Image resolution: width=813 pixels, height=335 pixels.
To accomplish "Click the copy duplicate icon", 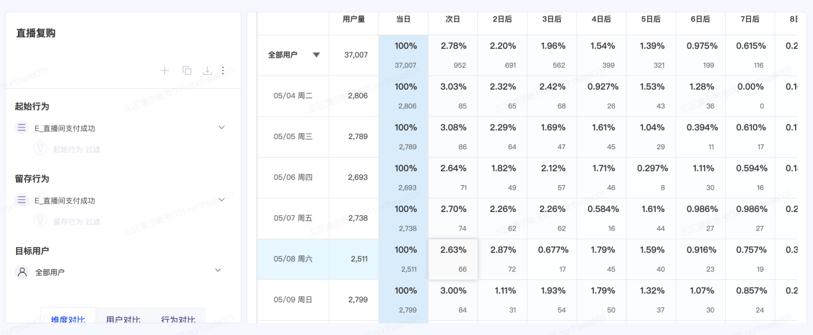I will tap(187, 70).
